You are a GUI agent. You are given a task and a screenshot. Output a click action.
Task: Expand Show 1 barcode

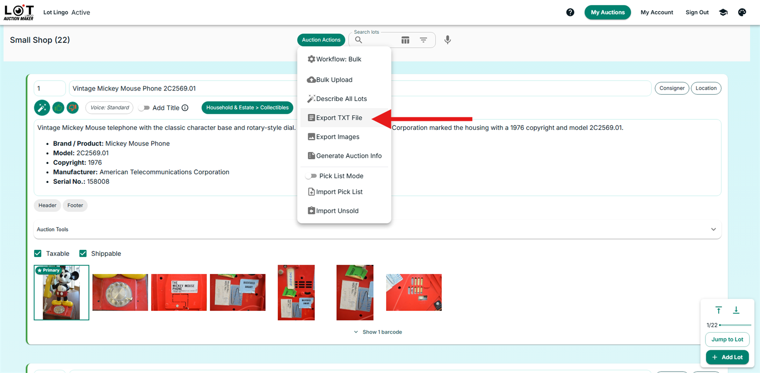point(378,332)
